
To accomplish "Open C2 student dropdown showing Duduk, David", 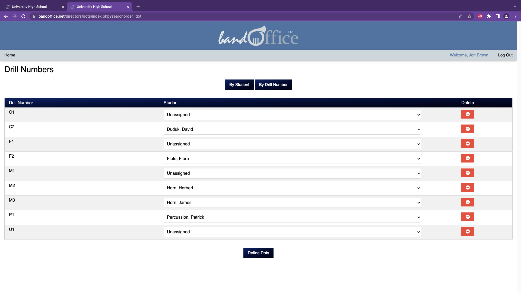I will click(292, 129).
